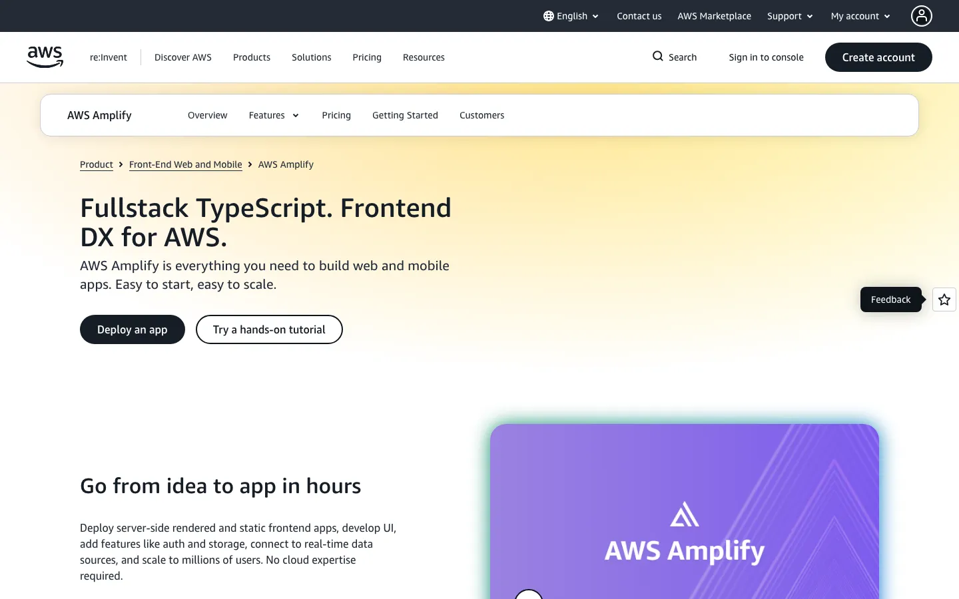Select the Amplify Pricing tab
The width and height of the screenshot is (959, 599).
click(x=336, y=115)
